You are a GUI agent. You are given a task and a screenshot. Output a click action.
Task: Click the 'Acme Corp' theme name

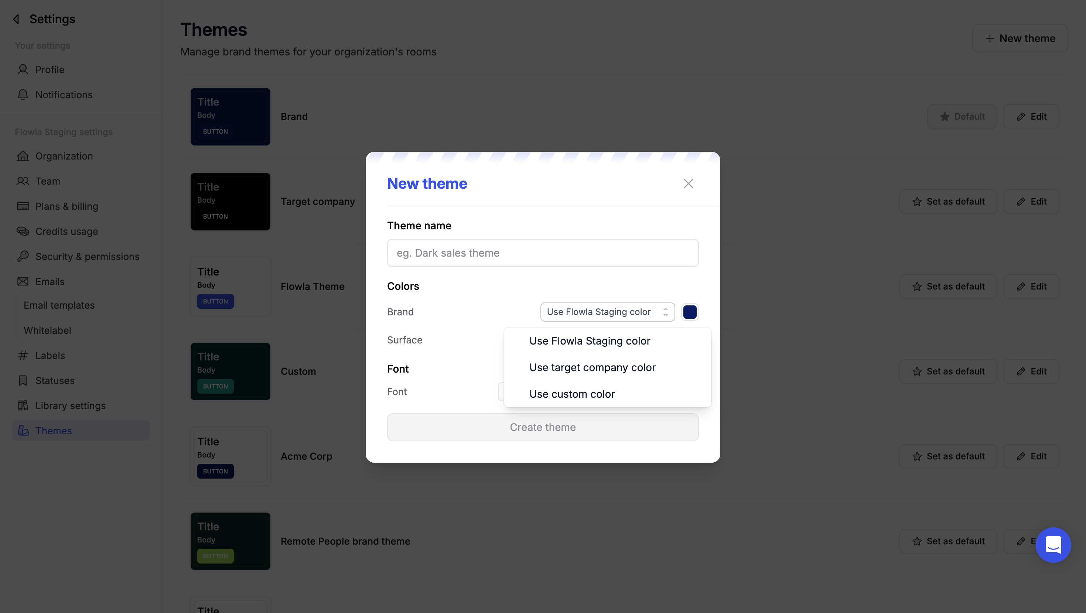[307, 456]
